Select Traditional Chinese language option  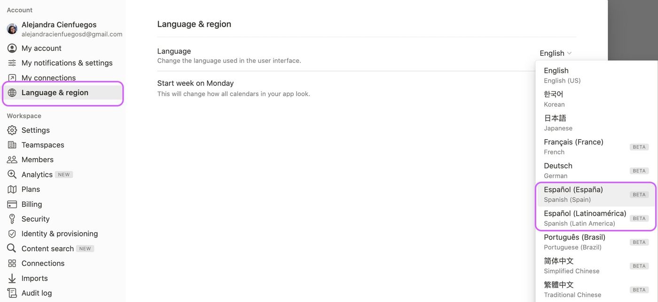click(x=596, y=290)
